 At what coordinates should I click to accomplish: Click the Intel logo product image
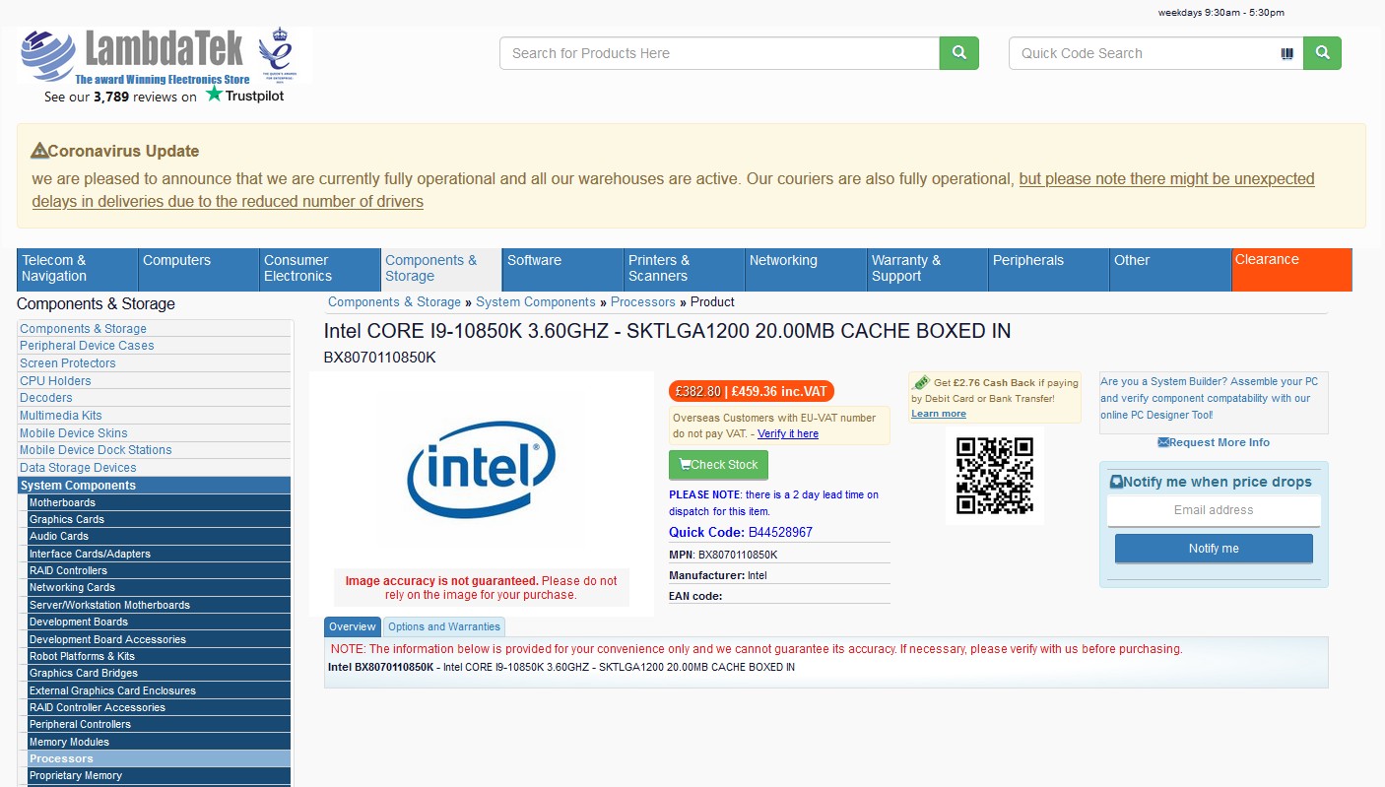pyautogui.click(x=482, y=469)
